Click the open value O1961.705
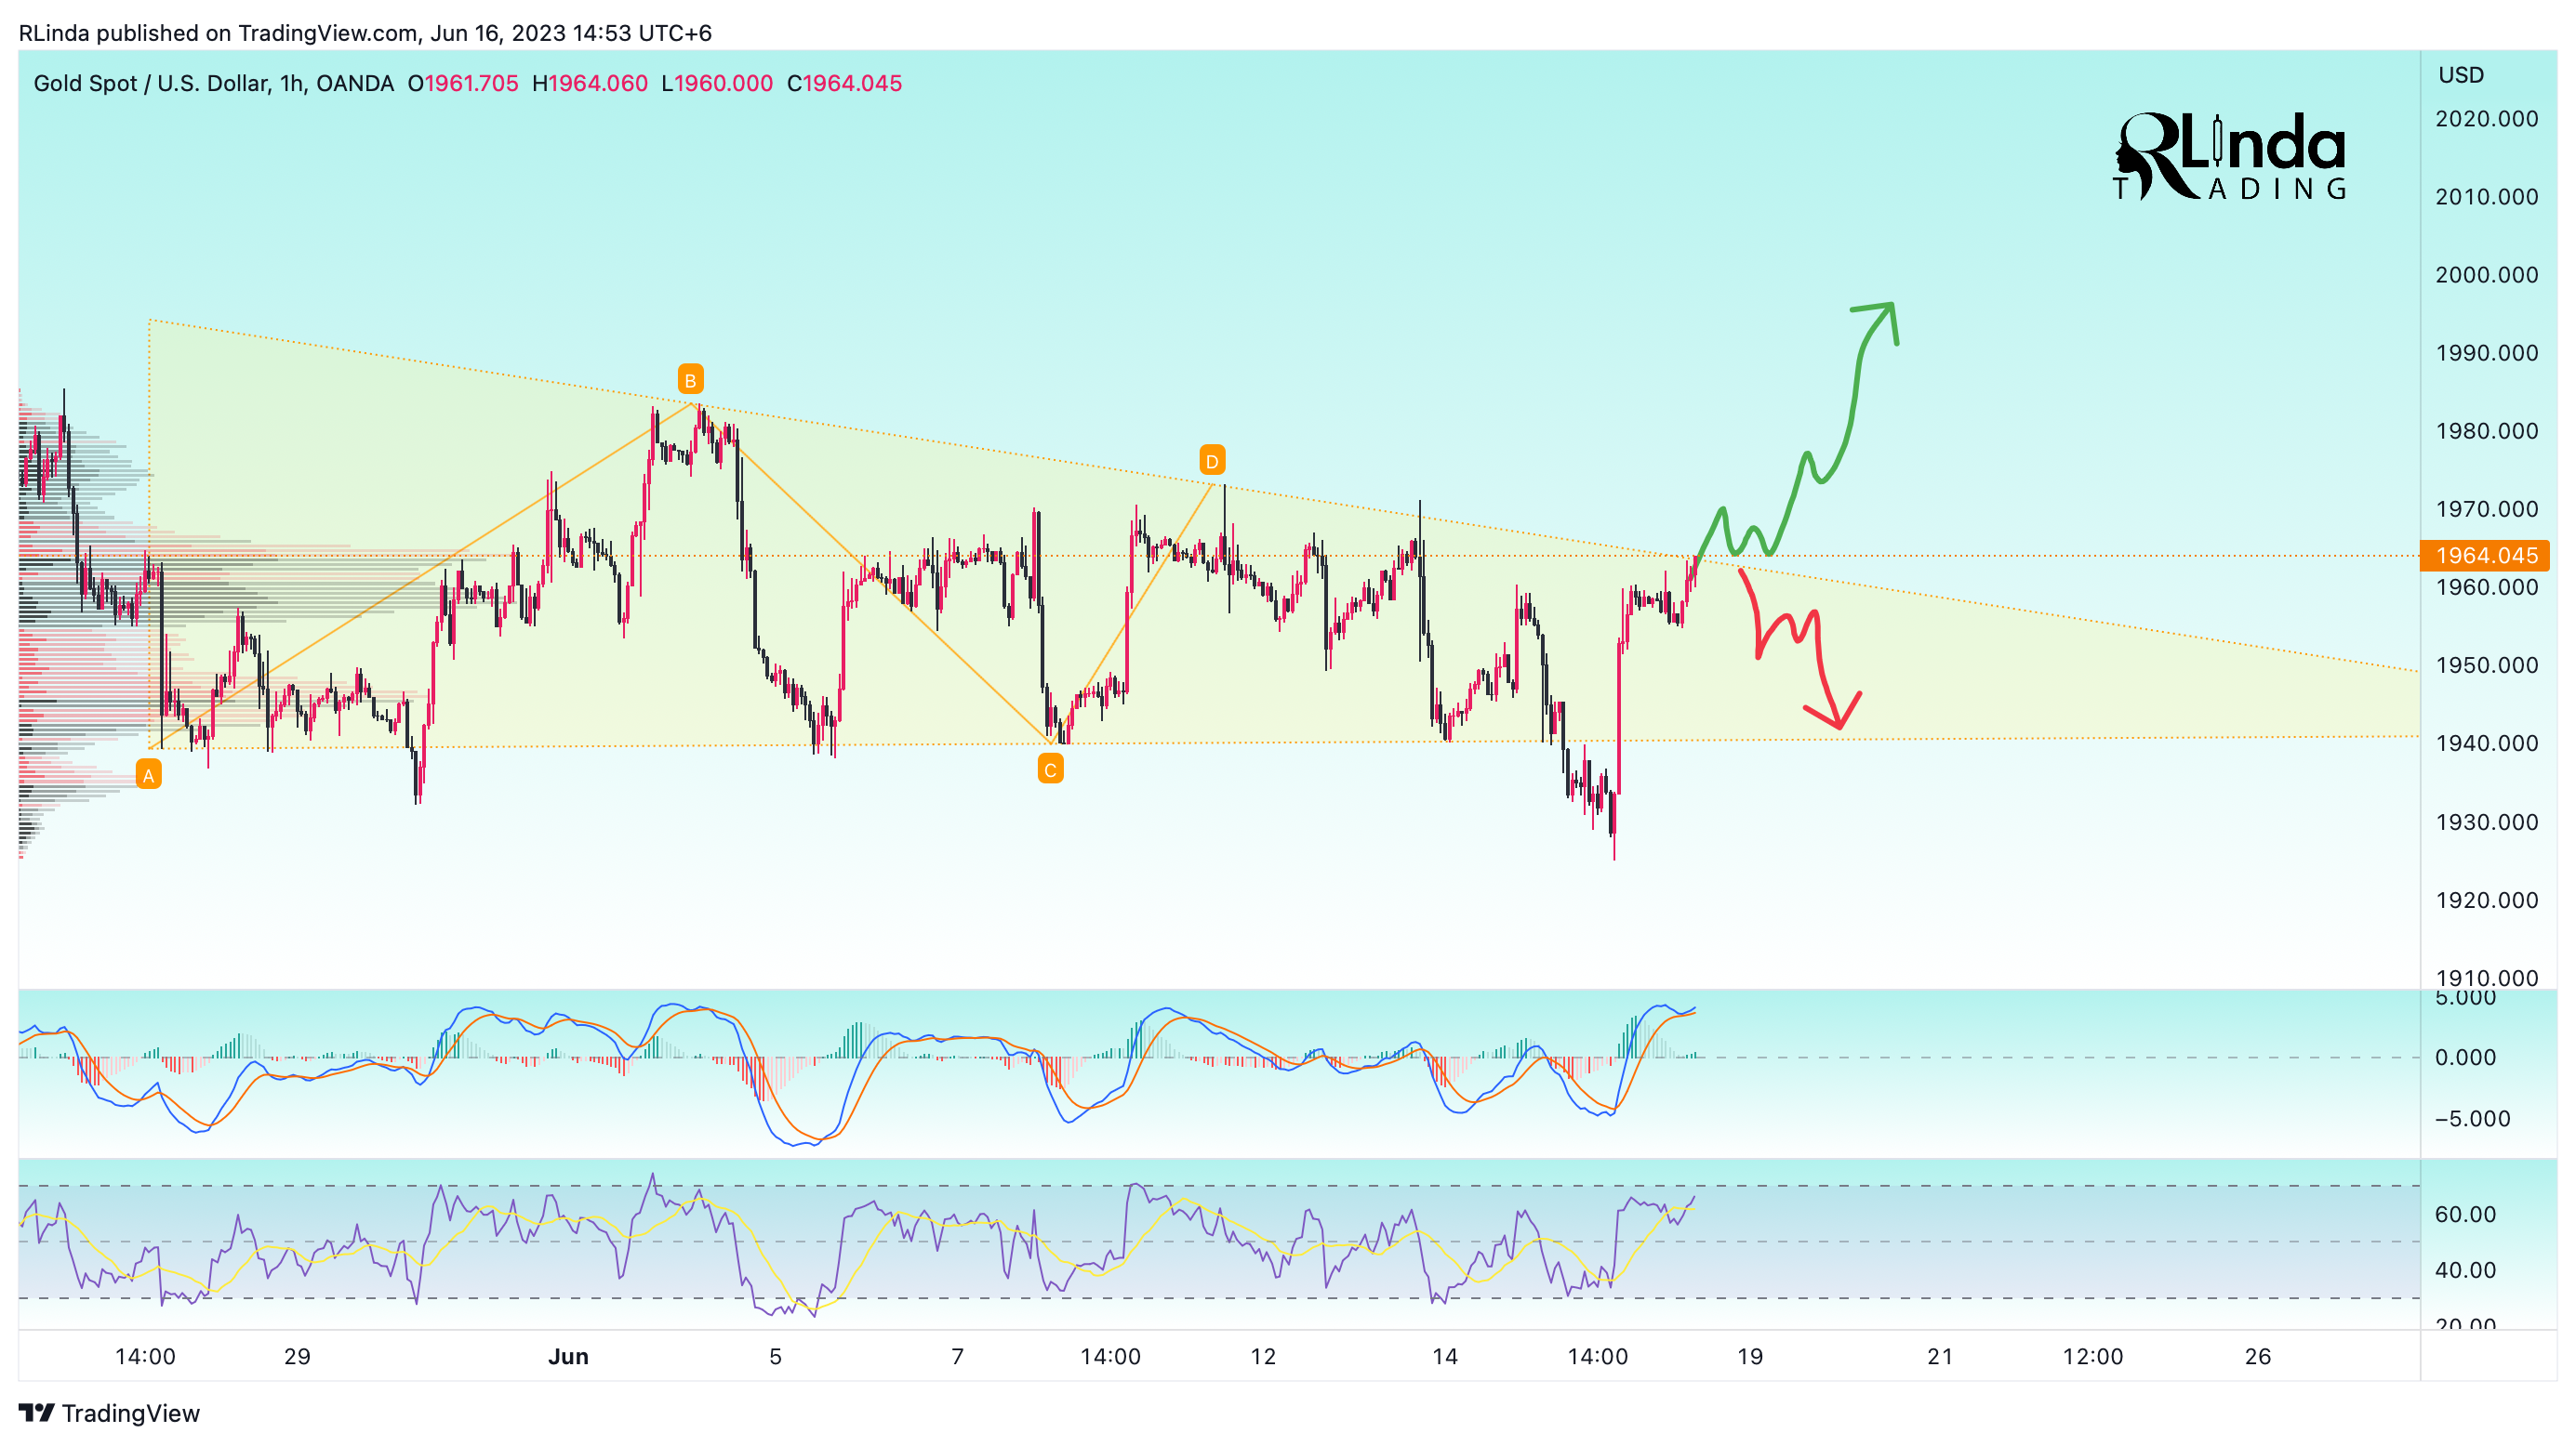The image size is (2576, 1446). click(463, 83)
